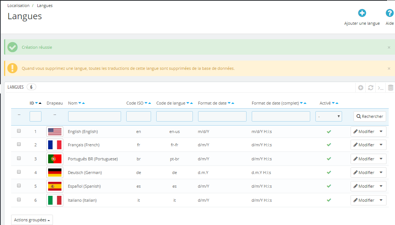Image resolution: width=395 pixels, height=225 pixels.
Task: Show the SQL query icon
Action: pos(381,88)
